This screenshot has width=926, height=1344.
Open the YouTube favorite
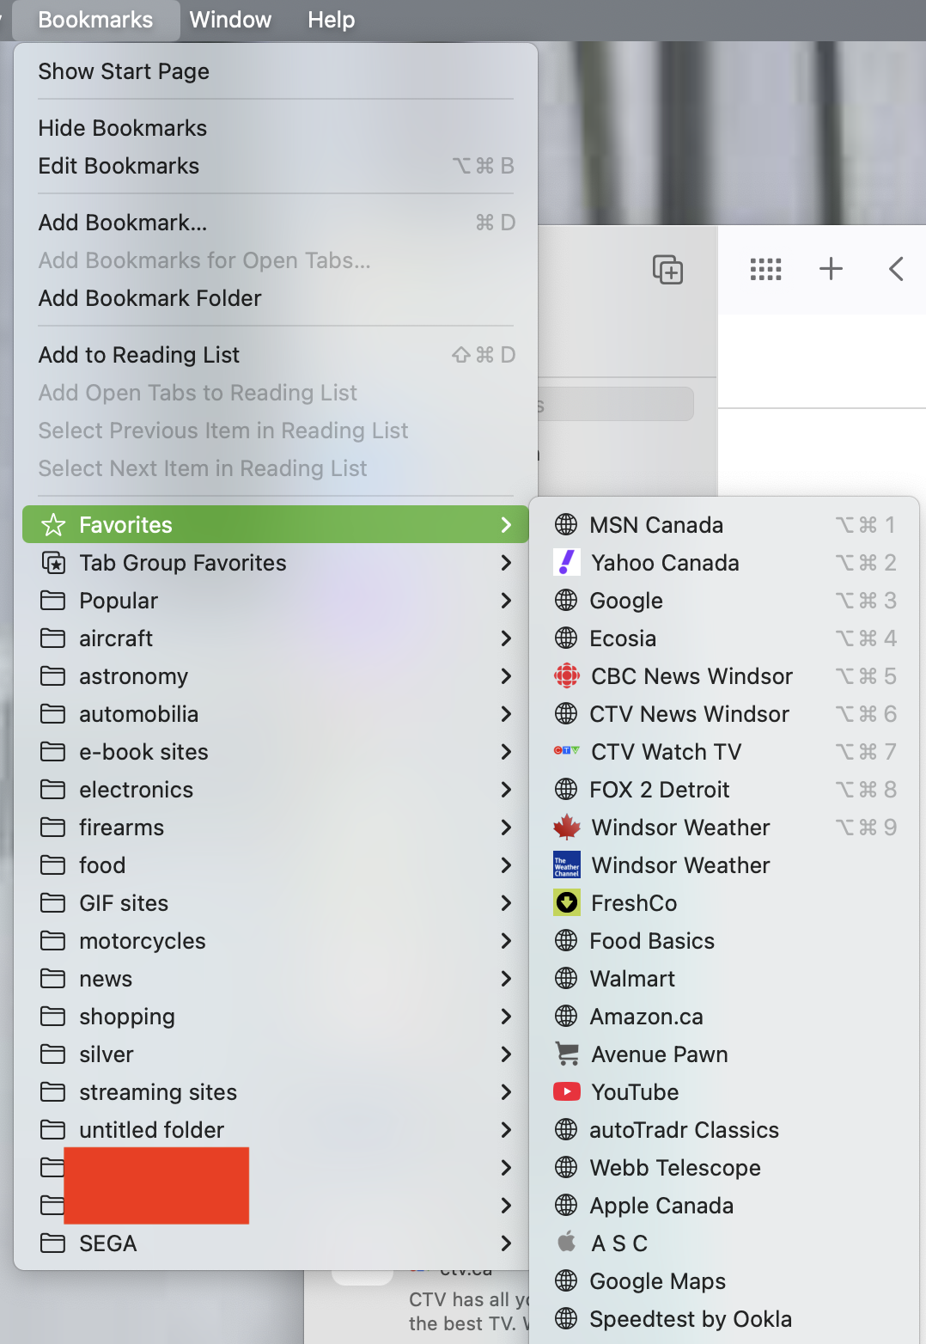coord(724,1092)
